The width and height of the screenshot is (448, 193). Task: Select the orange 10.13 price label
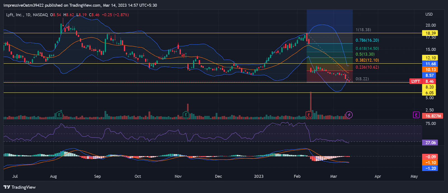[431, 70]
